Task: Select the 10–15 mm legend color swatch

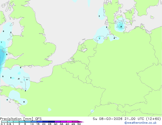Action: [x=34, y=122]
